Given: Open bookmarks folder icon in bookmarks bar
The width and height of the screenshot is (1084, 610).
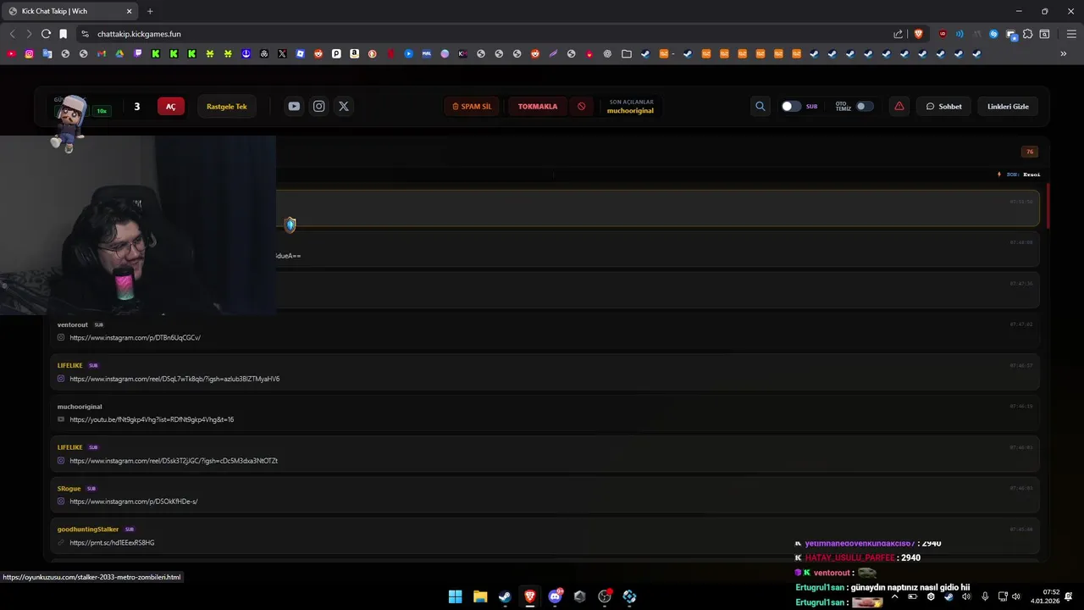Looking at the screenshot, I should pos(626,53).
